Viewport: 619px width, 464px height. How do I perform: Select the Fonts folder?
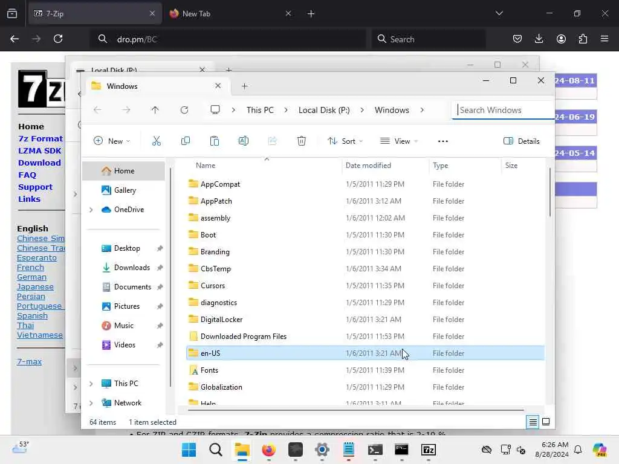click(365, 370)
